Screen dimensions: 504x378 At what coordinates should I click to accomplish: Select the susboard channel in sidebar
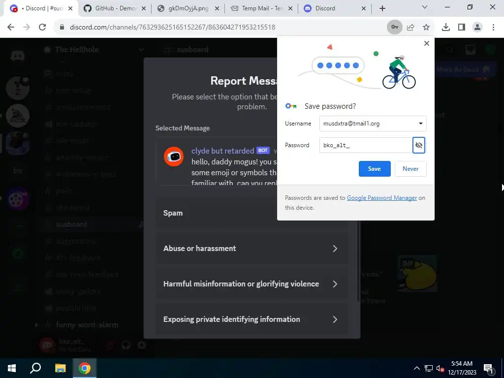(91, 224)
